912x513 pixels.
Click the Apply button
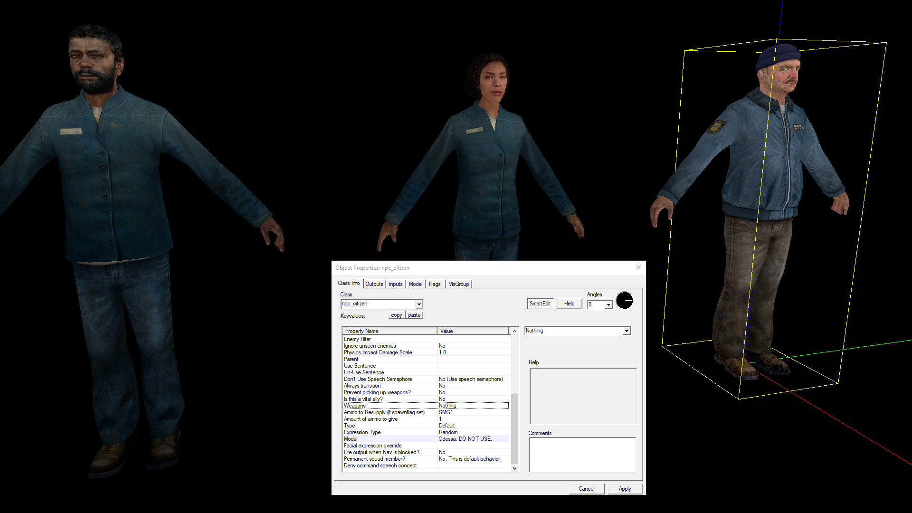click(625, 489)
